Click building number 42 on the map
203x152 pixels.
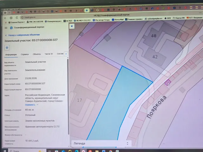click(155, 57)
